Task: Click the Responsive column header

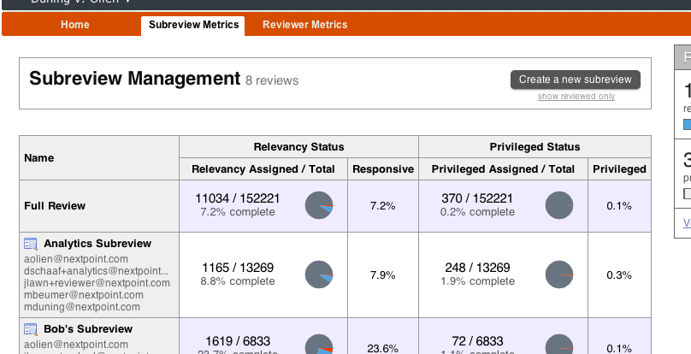Action: (383, 169)
